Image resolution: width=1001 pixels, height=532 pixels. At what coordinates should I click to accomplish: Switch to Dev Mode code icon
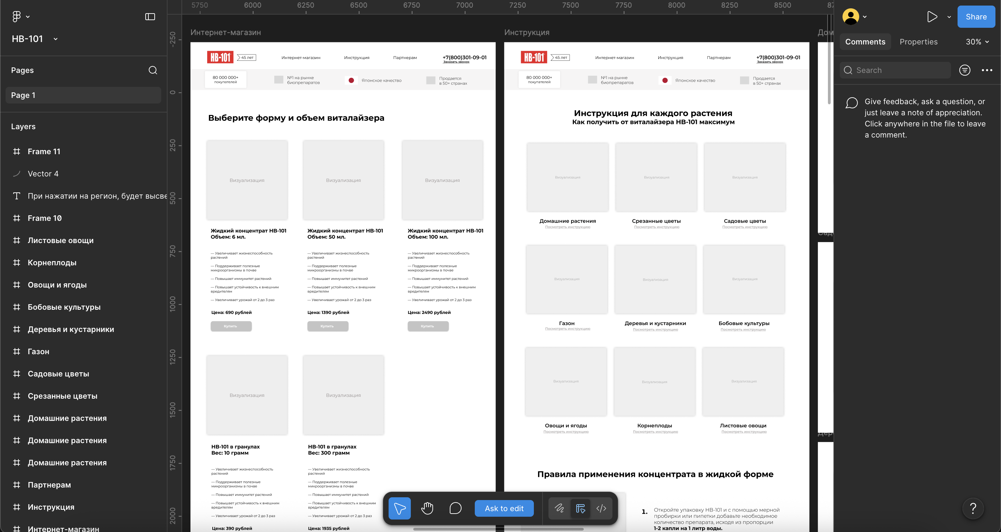tap(601, 508)
